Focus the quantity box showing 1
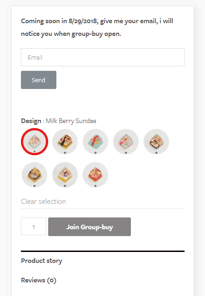The image size is (205, 296). point(34,227)
